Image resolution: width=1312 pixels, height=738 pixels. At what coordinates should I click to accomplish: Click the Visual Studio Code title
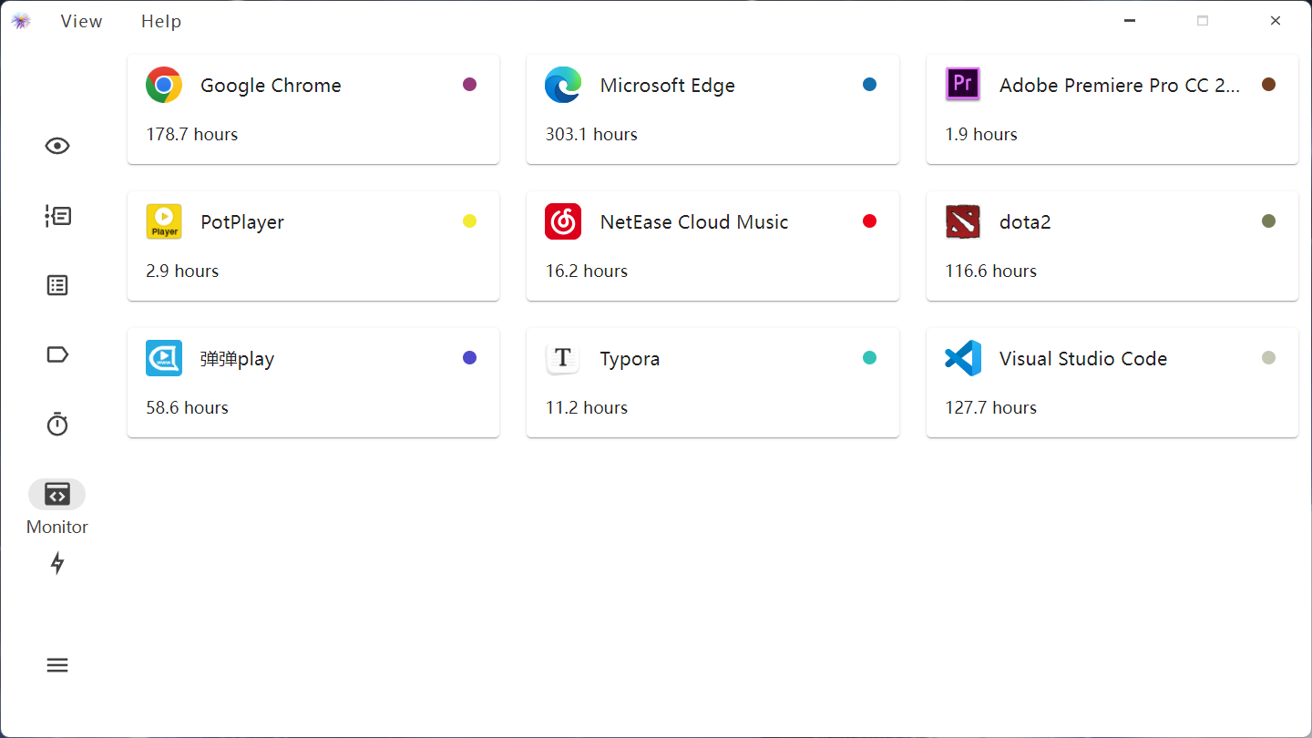[1083, 359]
